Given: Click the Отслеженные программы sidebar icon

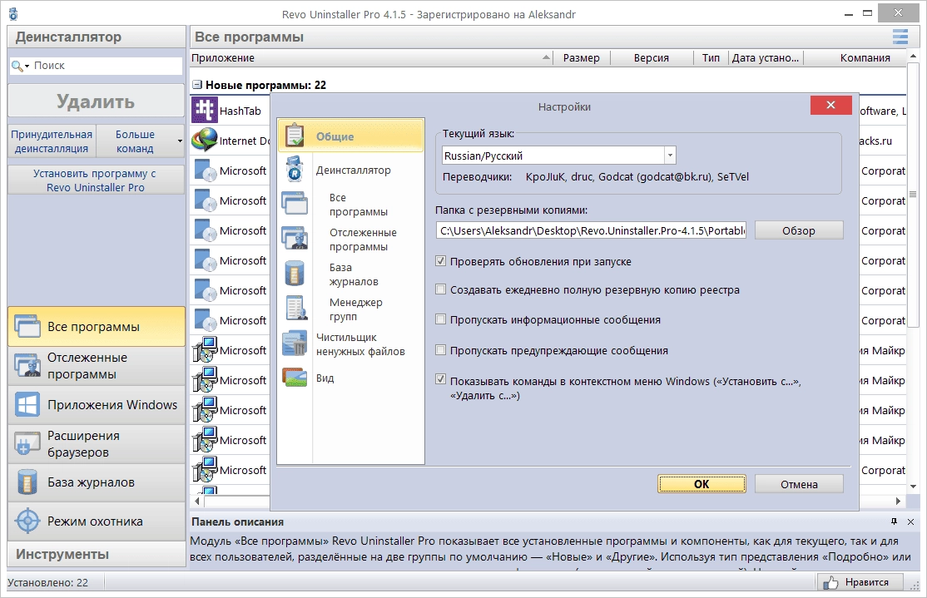Looking at the screenshot, I should (27, 365).
